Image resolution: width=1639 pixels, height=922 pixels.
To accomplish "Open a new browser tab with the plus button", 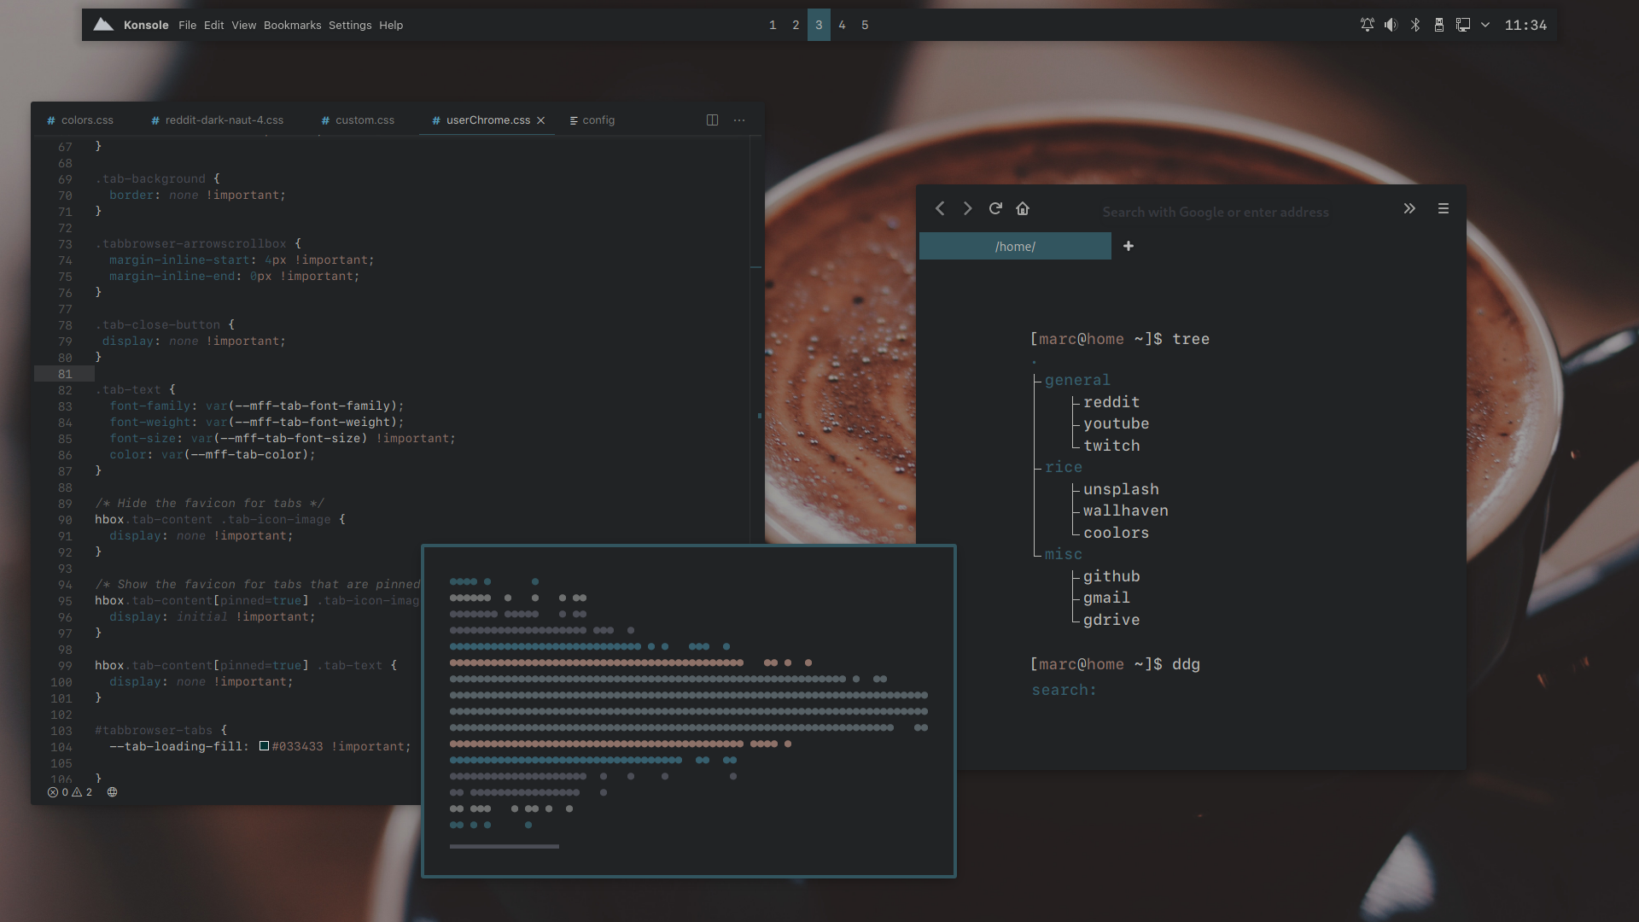I will tap(1129, 246).
